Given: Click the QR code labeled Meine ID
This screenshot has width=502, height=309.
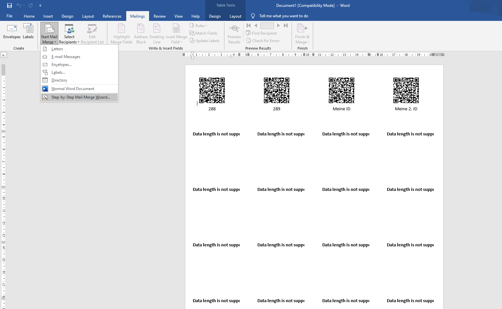Looking at the screenshot, I should tap(342, 90).
